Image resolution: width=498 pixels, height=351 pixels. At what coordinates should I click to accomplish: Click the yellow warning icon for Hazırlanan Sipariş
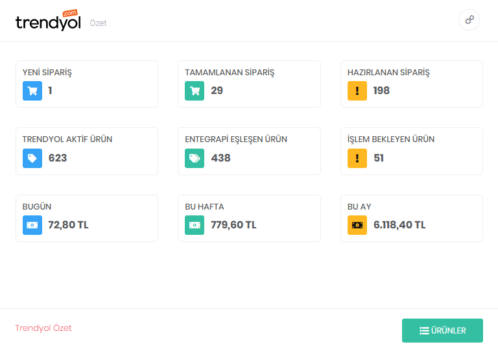[x=357, y=91]
